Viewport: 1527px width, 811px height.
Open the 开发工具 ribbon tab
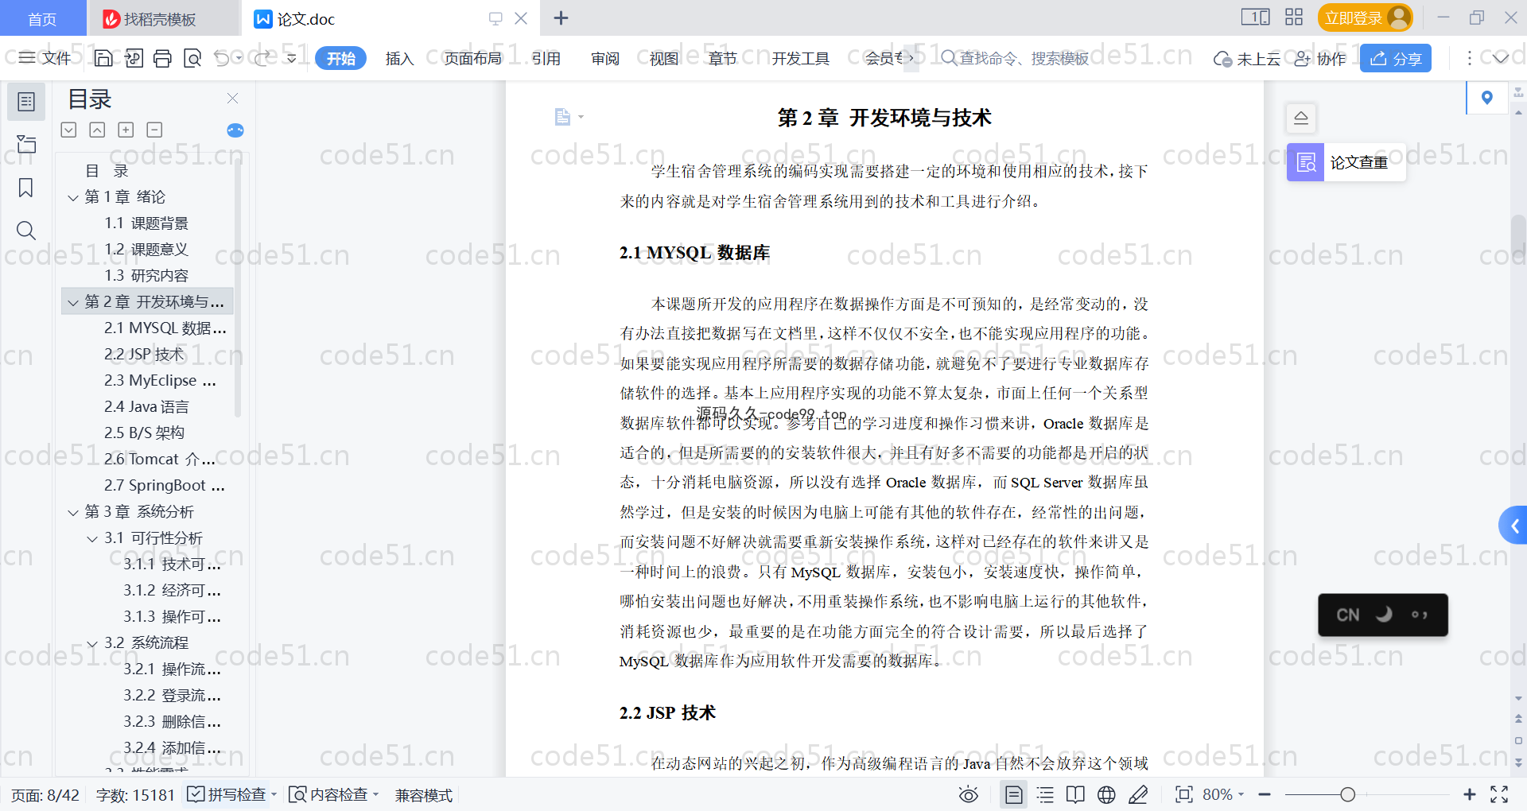coord(800,58)
